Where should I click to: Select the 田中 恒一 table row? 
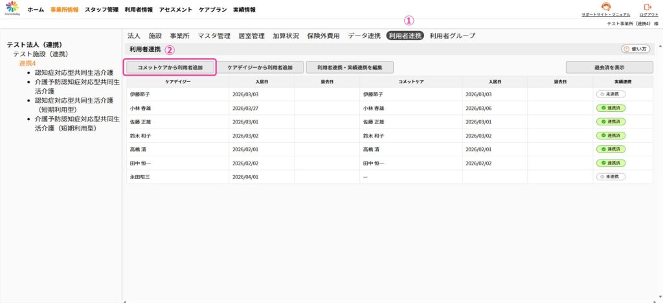389,163
